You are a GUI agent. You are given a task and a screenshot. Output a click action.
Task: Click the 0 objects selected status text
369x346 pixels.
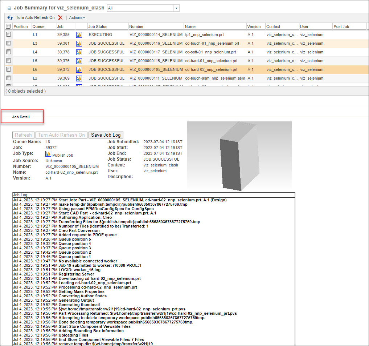(26, 91)
